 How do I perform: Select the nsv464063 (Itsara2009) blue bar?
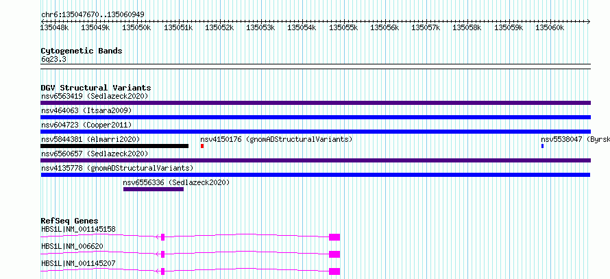click(x=315, y=117)
